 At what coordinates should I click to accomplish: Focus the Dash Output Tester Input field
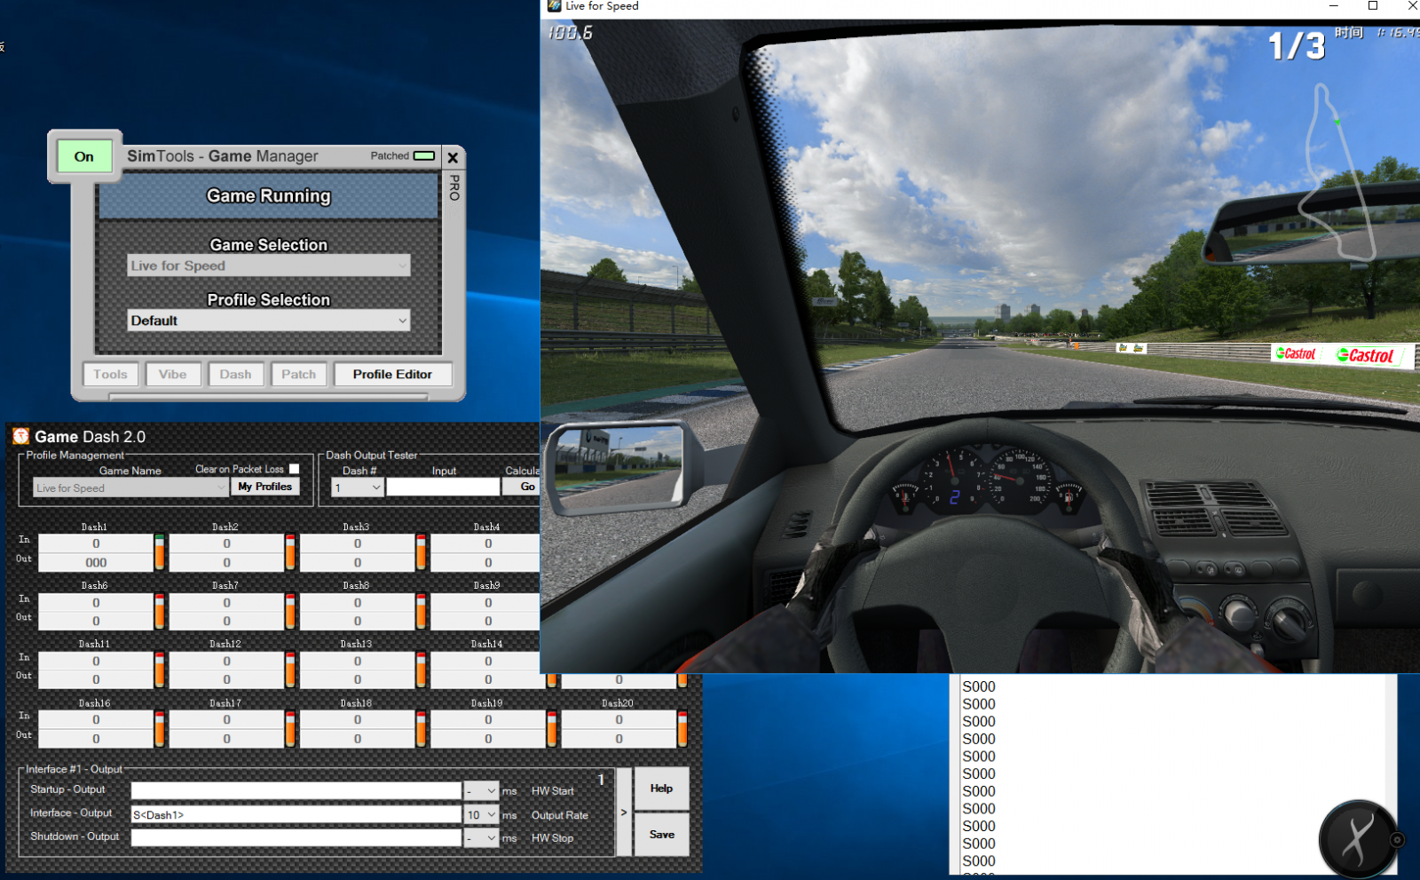[x=443, y=488]
